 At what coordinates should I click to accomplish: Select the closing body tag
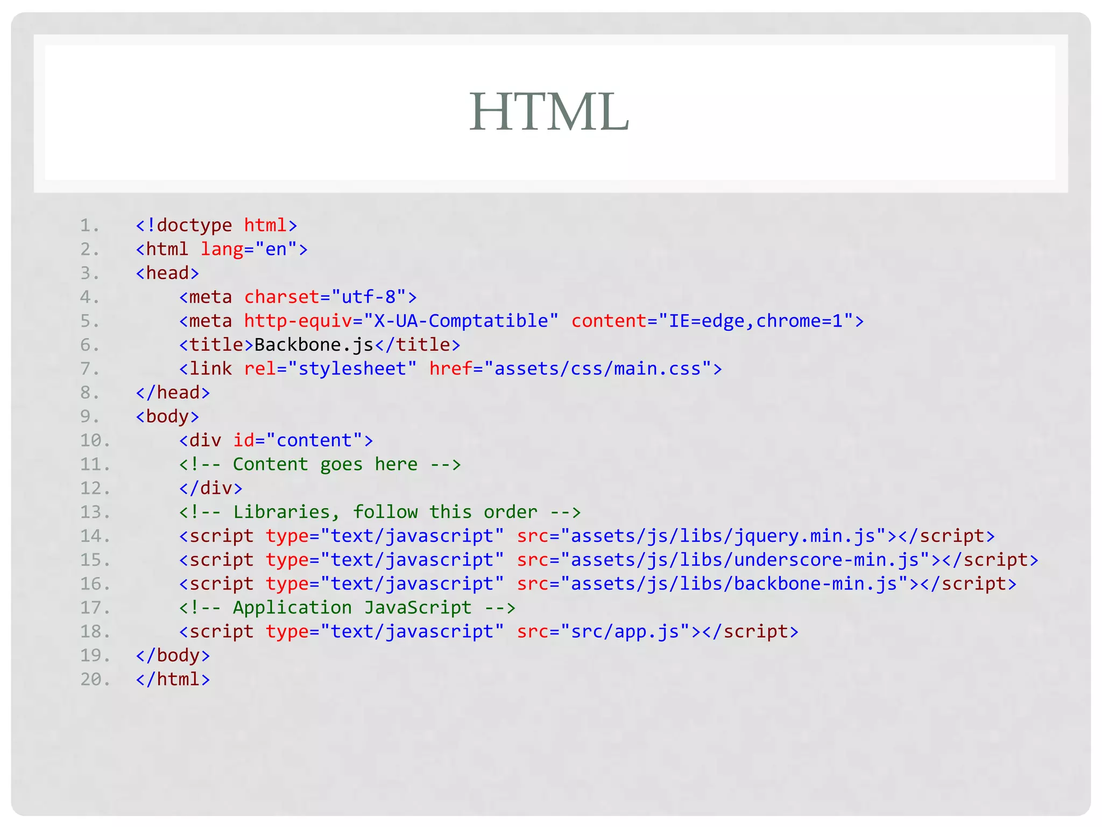pos(173,655)
